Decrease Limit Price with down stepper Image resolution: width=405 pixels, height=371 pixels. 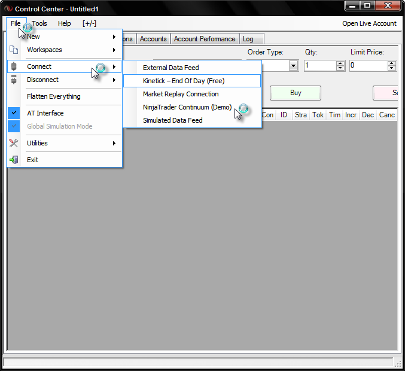[x=392, y=68]
